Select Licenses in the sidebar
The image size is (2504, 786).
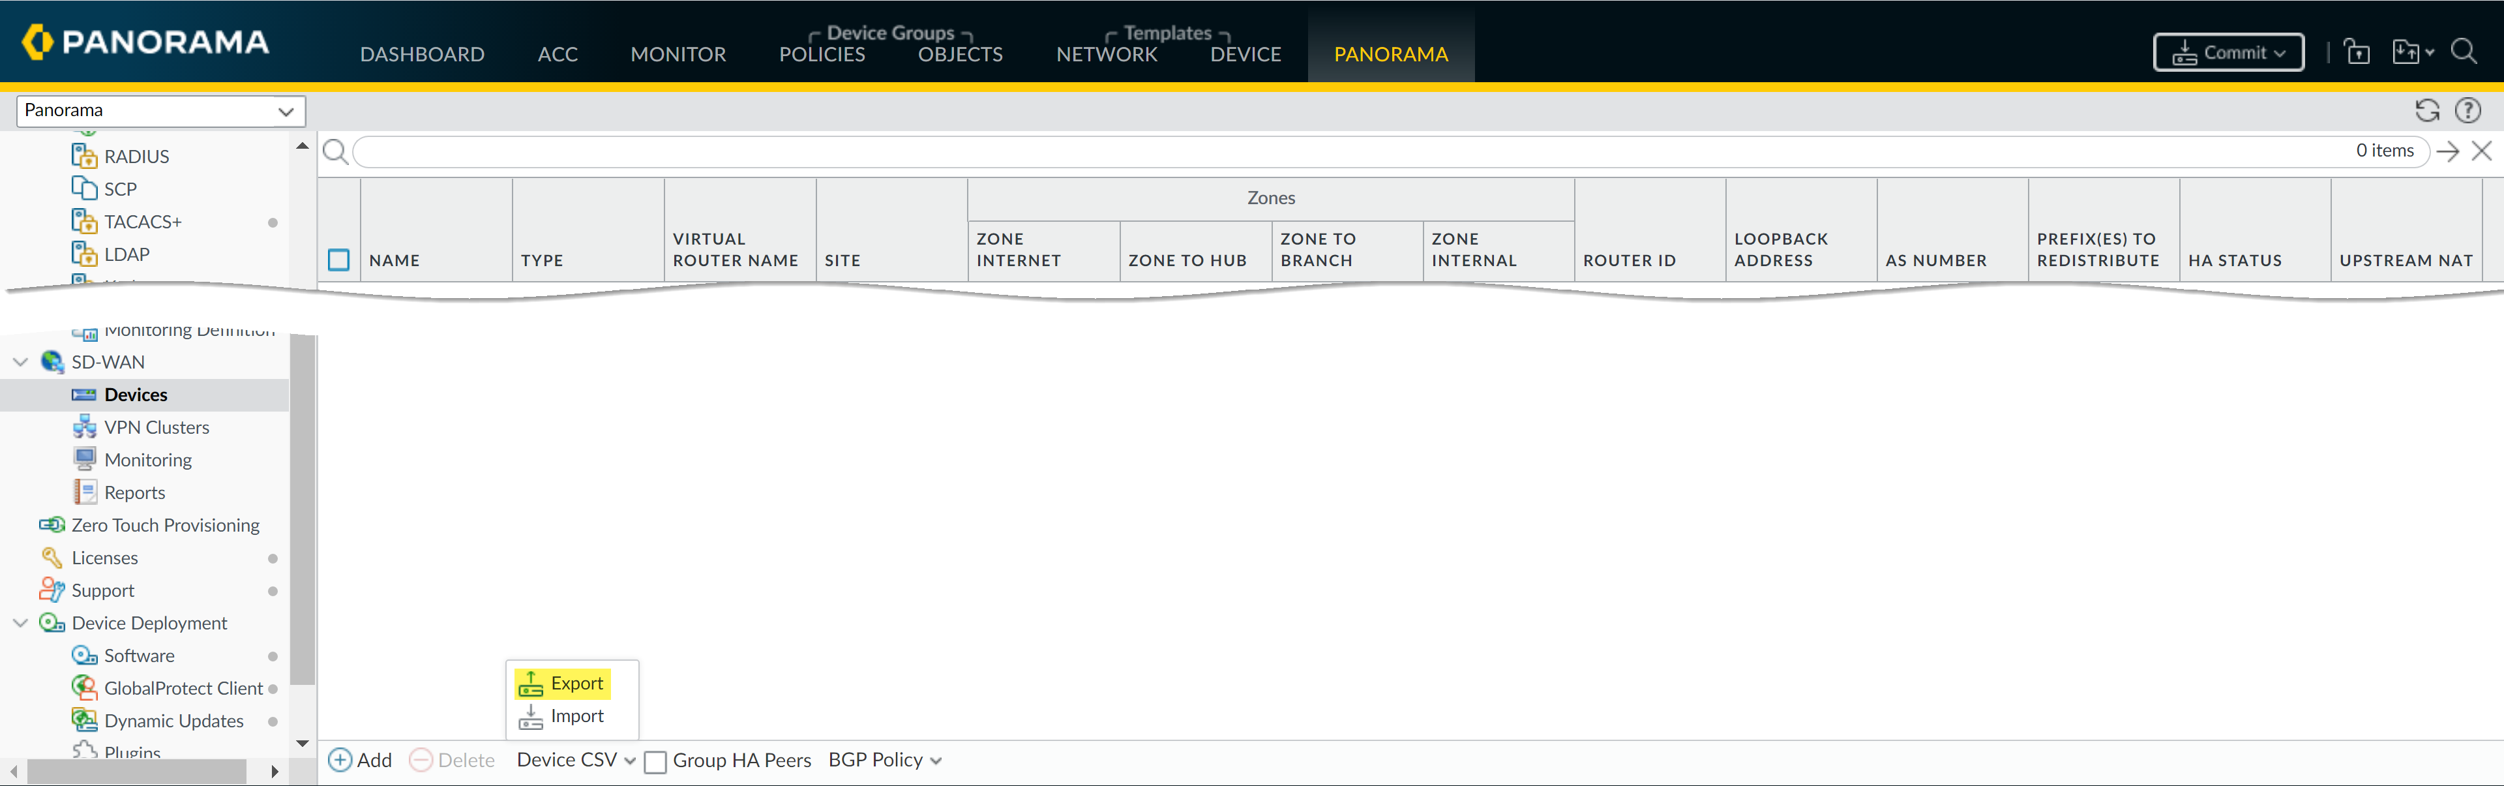pos(104,558)
